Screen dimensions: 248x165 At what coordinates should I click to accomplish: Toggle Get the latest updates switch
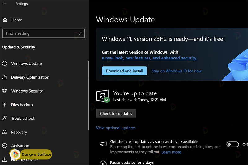pos(232,145)
